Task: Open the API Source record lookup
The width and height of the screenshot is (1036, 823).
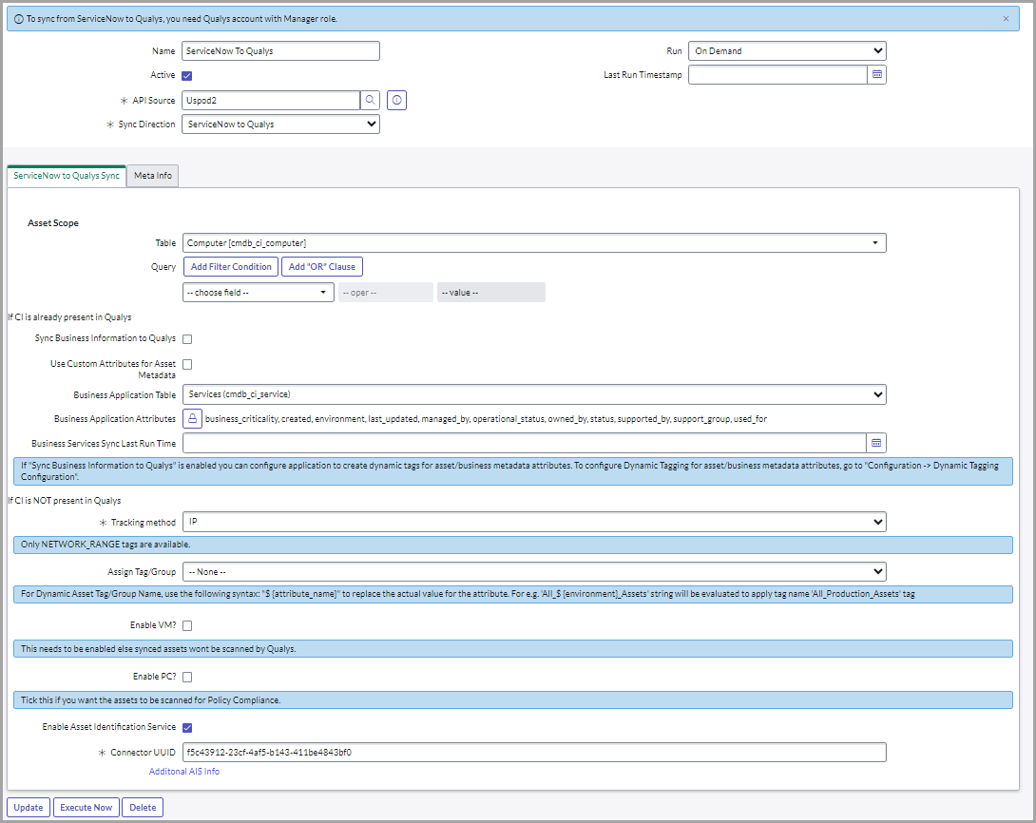Action: point(371,100)
